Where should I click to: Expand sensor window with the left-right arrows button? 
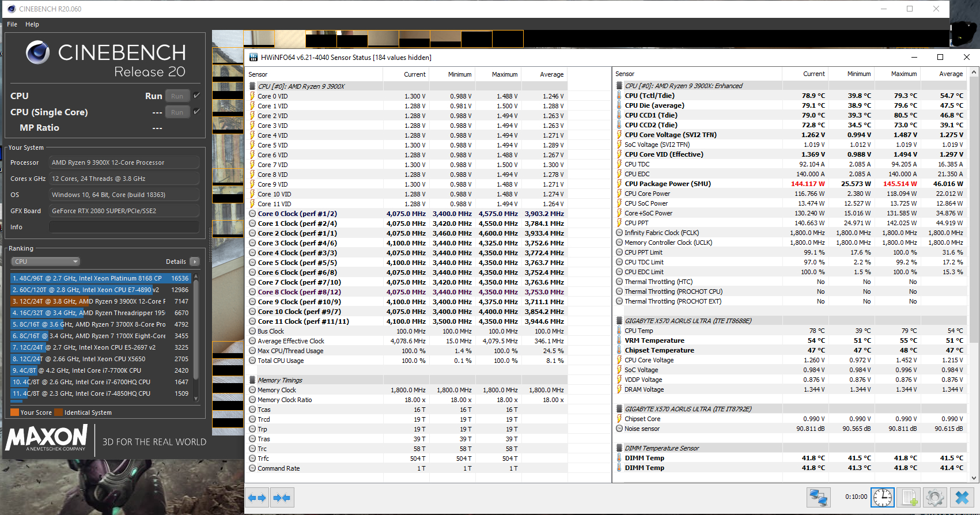point(257,498)
